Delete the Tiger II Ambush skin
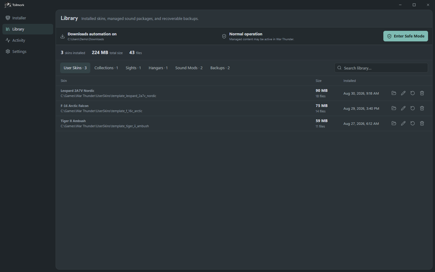Viewport: 435px width, 272px height. coord(422,123)
